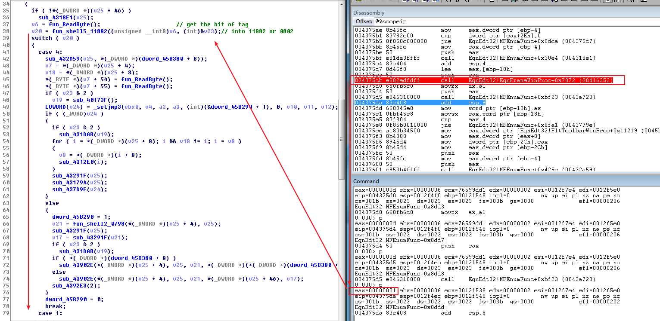Click Fun_ReadByte() assignment on line 37
Viewport: 660px width, 321px height.
pyautogui.click(x=66, y=24)
